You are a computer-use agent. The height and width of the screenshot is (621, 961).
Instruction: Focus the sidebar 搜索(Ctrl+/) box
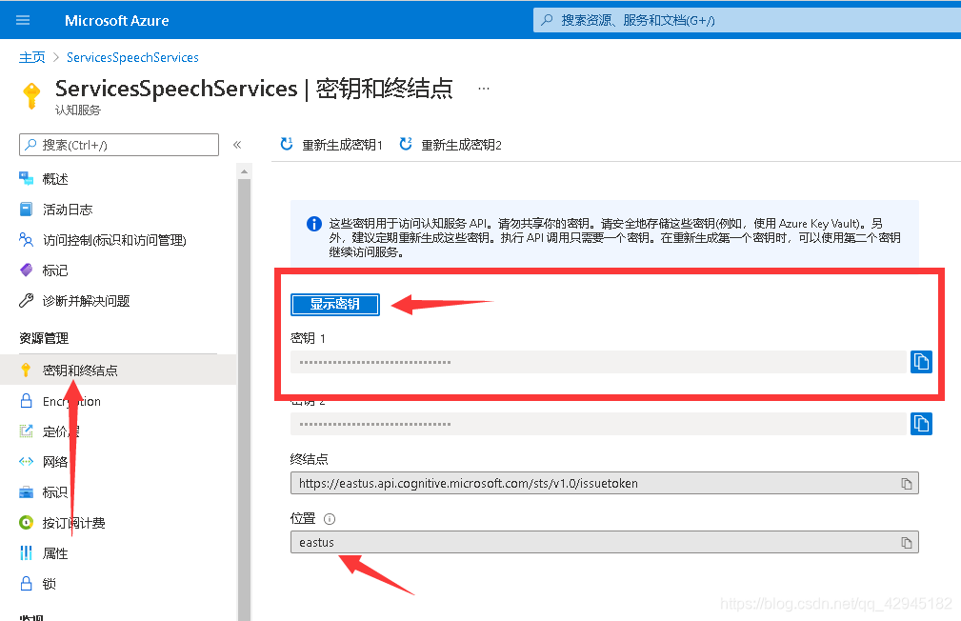point(119,145)
